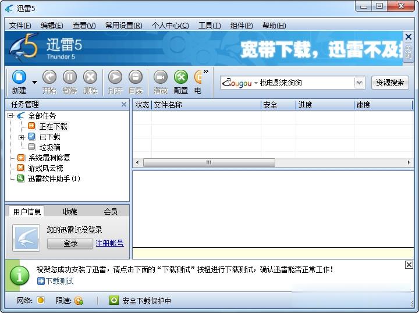Click the Directory (目录) toolbar icon
419x313 pixels.
[x=136, y=81]
